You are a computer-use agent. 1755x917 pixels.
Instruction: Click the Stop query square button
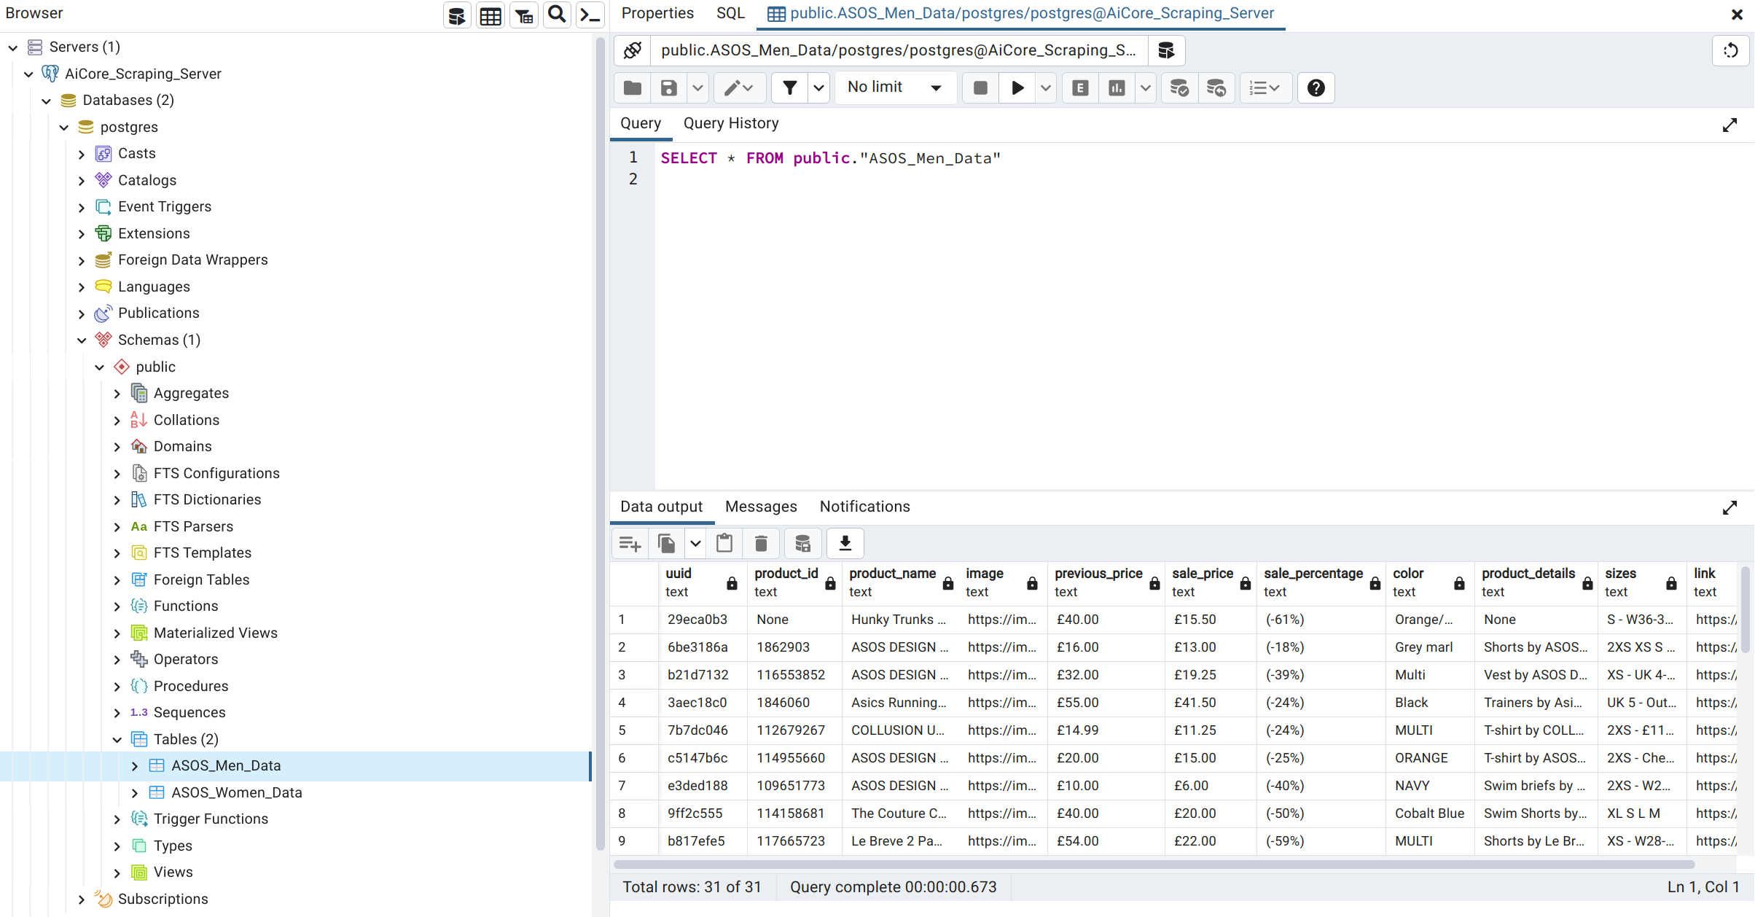tap(980, 88)
